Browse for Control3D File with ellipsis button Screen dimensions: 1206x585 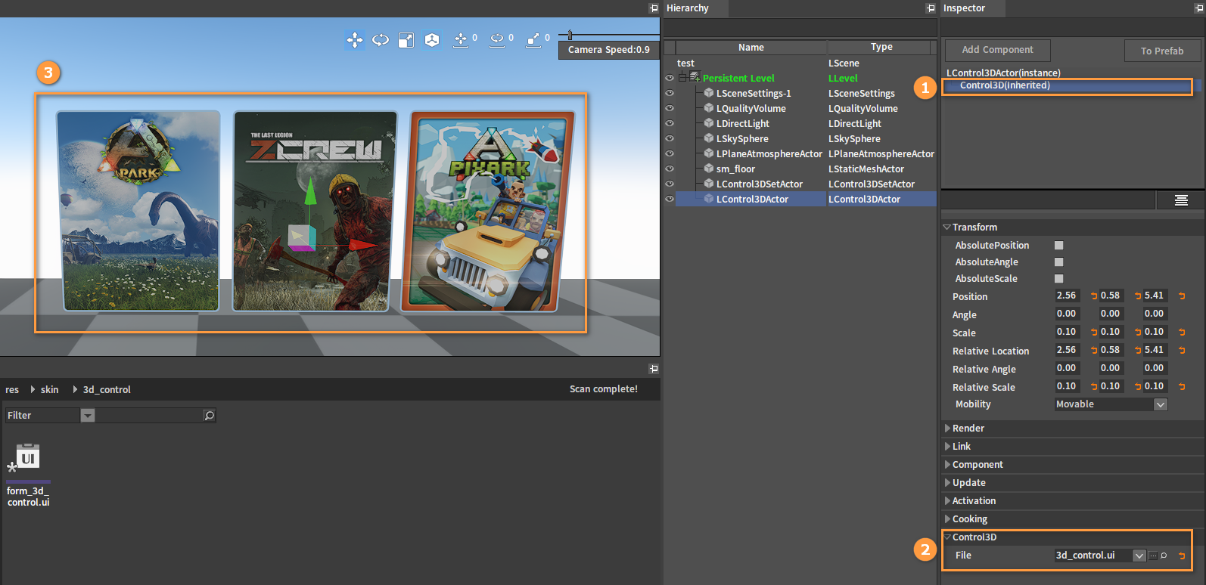(x=1153, y=556)
